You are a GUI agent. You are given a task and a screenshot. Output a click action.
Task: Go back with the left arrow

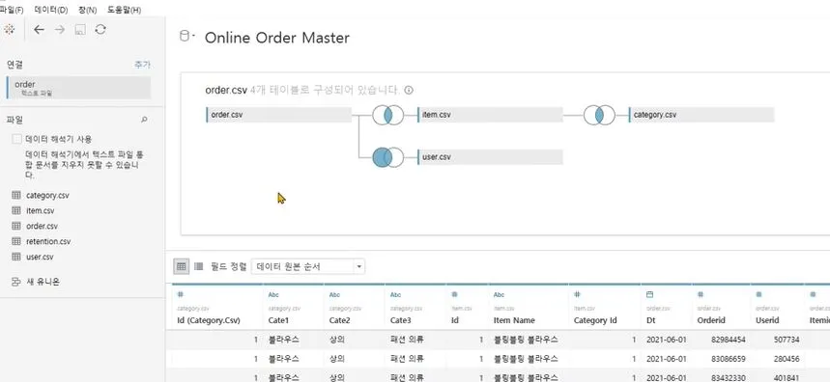click(39, 30)
